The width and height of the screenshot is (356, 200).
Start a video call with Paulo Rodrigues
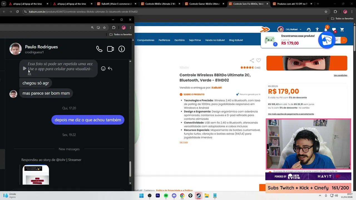click(110, 49)
